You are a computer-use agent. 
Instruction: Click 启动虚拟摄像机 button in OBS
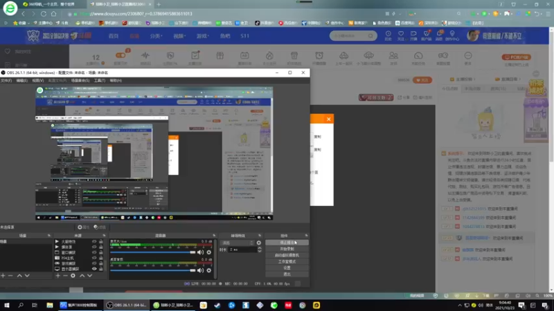coord(287,255)
